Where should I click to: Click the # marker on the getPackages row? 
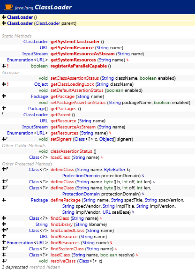(4, 108)
